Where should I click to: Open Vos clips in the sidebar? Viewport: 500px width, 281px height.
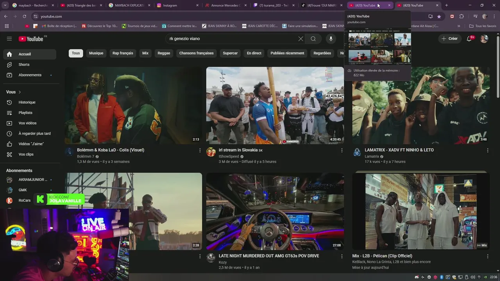tap(30, 154)
